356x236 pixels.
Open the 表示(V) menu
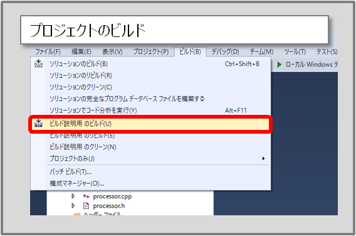point(112,52)
